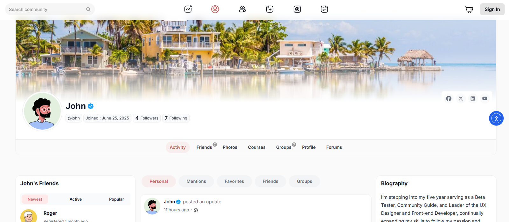Screen dimensions: 509x222
Task: Open the Forums profile tab
Action: (334, 147)
